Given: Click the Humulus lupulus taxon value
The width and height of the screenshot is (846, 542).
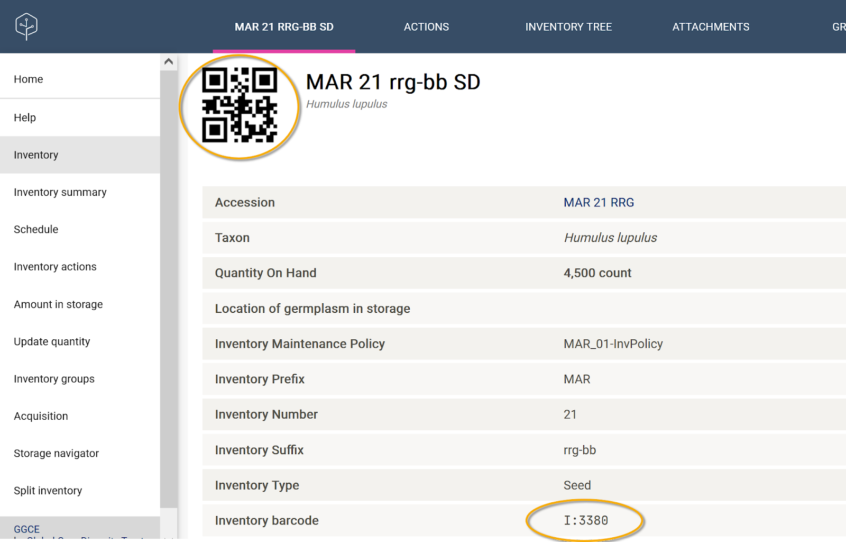Looking at the screenshot, I should (x=610, y=238).
